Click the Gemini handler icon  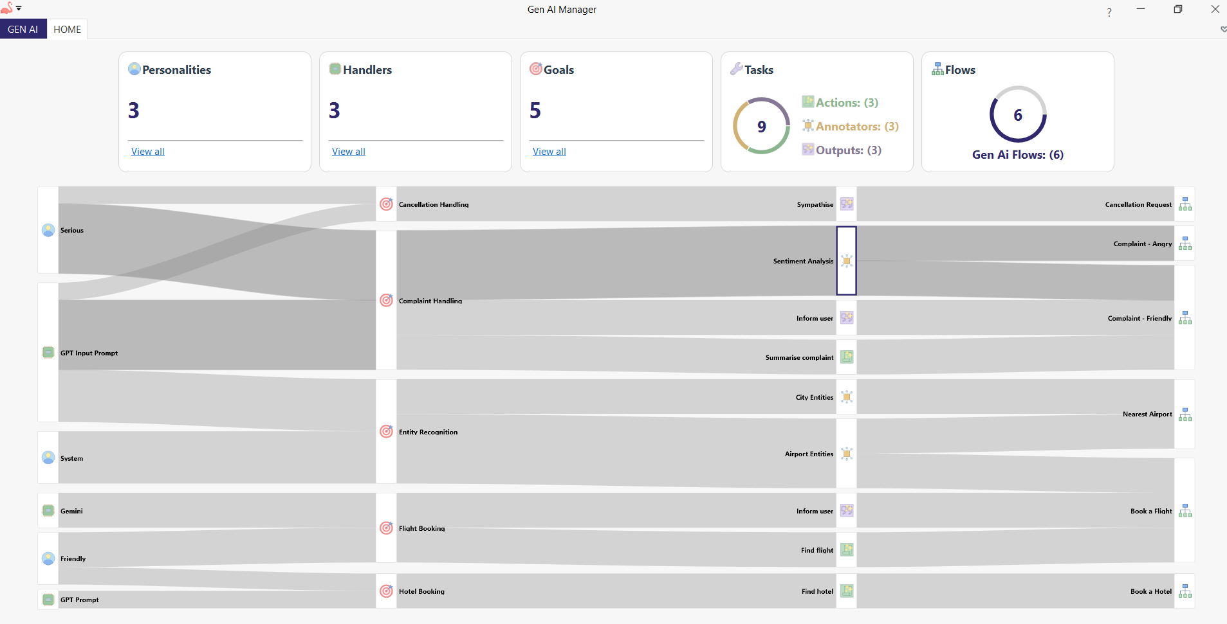click(x=47, y=510)
